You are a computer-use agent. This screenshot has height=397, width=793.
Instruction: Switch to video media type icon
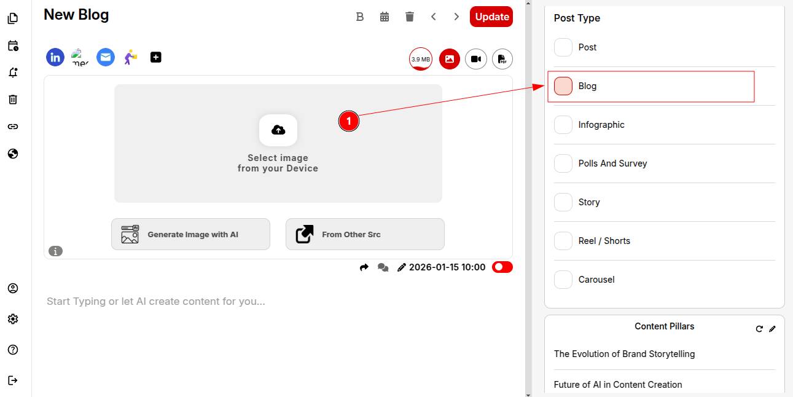475,59
